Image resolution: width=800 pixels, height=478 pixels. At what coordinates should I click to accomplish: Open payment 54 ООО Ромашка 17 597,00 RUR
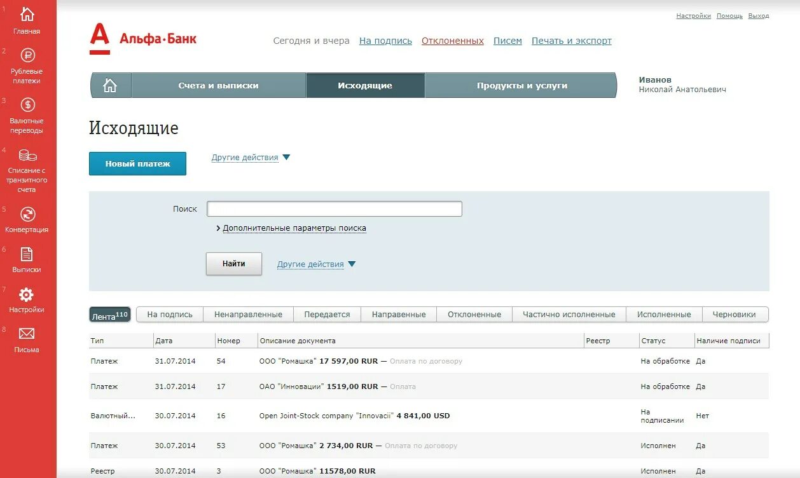[x=429, y=361]
